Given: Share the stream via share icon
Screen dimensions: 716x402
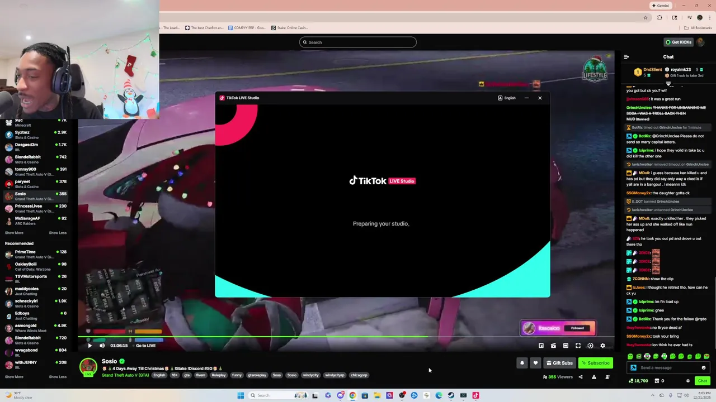Looking at the screenshot, I should [581, 377].
